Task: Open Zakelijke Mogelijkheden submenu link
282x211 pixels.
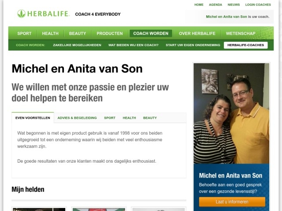Action: [77, 45]
